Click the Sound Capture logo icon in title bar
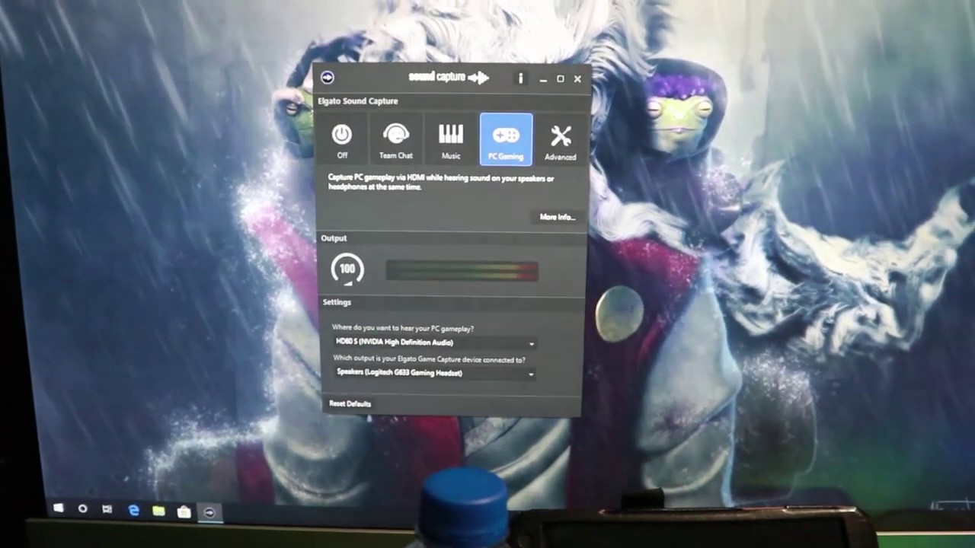The image size is (975, 548). [x=328, y=77]
